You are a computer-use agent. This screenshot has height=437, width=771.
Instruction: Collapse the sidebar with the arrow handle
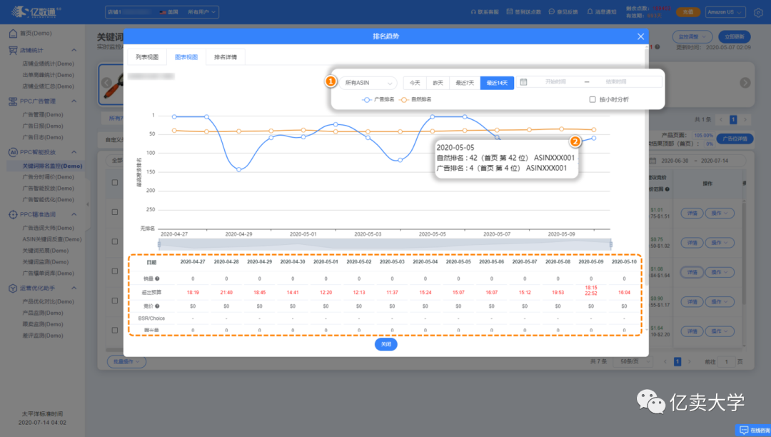[88, 204]
